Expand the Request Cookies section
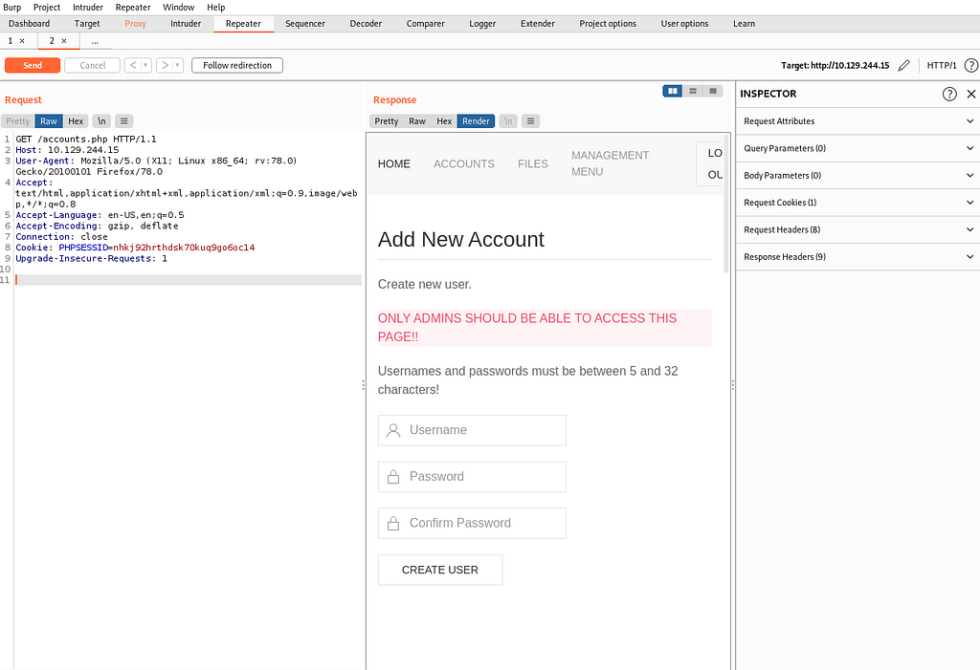The image size is (980, 670). point(858,203)
